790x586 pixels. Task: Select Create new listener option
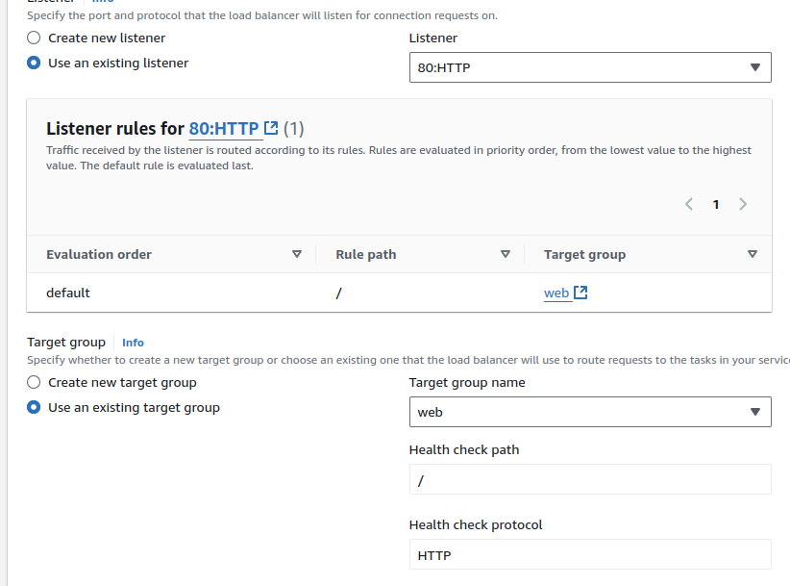point(35,38)
